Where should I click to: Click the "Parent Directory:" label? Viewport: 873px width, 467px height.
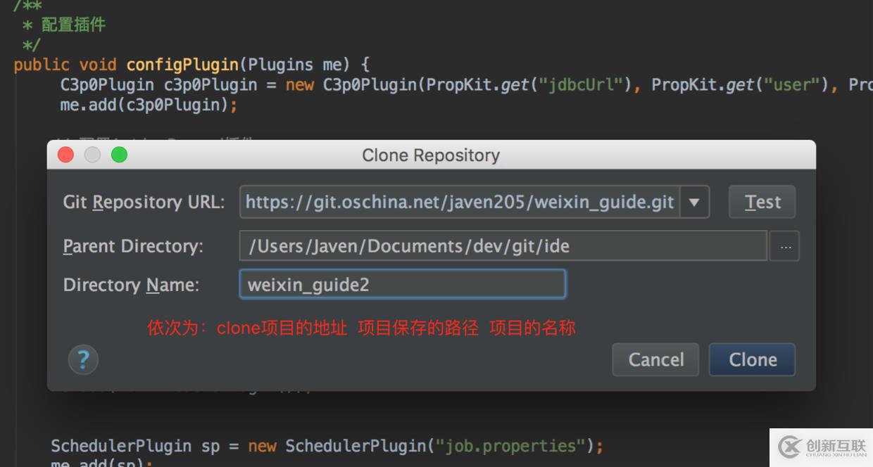click(x=133, y=246)
